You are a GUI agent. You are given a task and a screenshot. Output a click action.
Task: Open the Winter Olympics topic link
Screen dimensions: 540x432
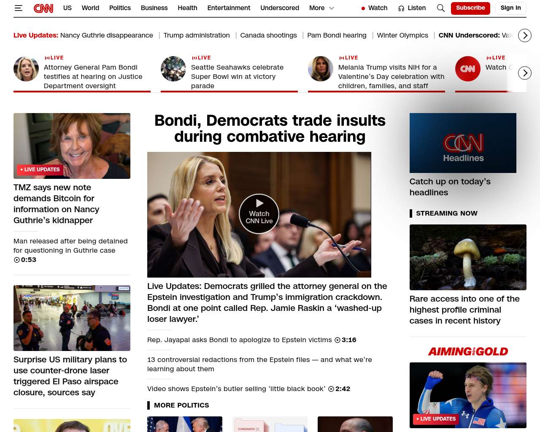click(x=402, y=35)
